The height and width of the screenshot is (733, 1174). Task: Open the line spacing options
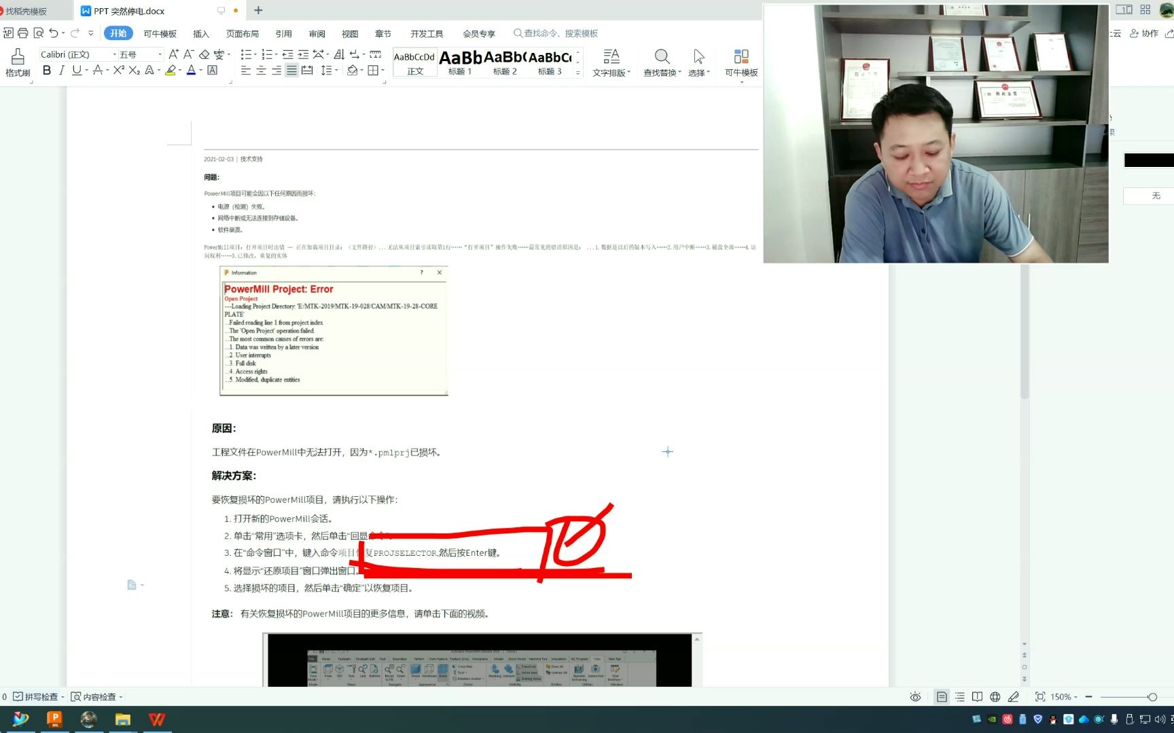pos(328,71)
